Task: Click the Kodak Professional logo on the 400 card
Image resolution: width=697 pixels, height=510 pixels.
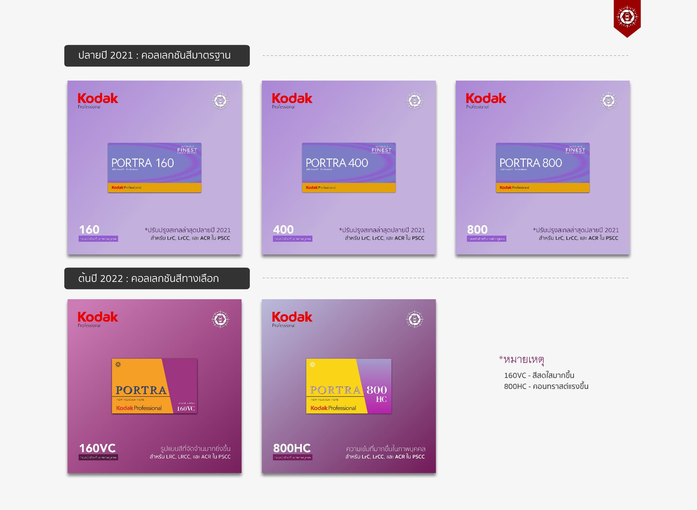Action: pyautogui.click(x=292, y=101)
